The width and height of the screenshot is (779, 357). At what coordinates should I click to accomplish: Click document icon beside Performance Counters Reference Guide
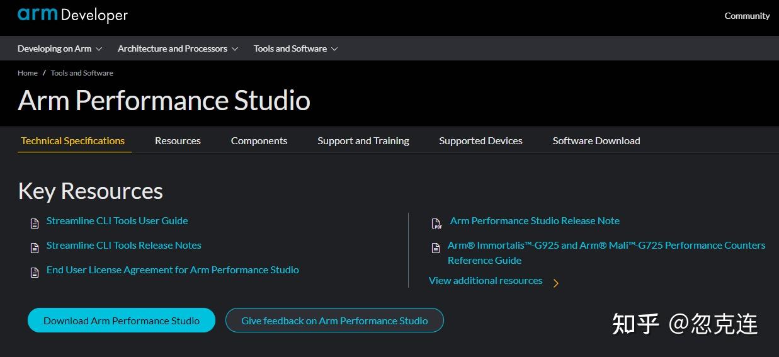tap(435, 247)
